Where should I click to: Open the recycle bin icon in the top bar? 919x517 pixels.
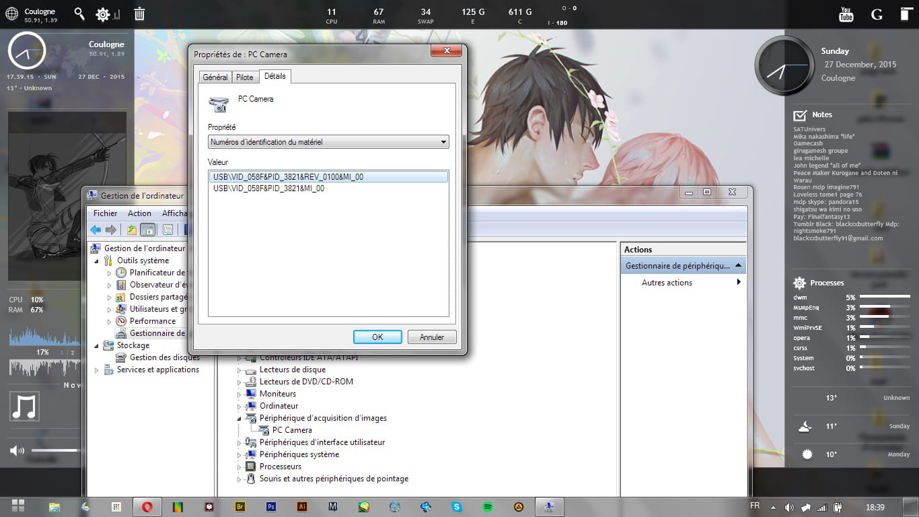[139, 13]
